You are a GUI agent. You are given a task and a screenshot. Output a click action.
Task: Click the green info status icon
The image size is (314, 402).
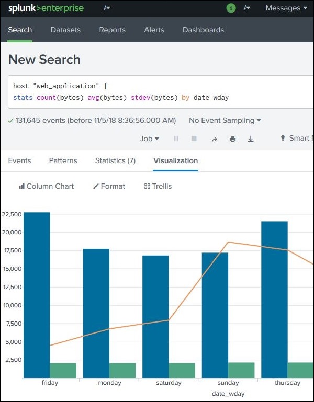(x=231, y=8)
